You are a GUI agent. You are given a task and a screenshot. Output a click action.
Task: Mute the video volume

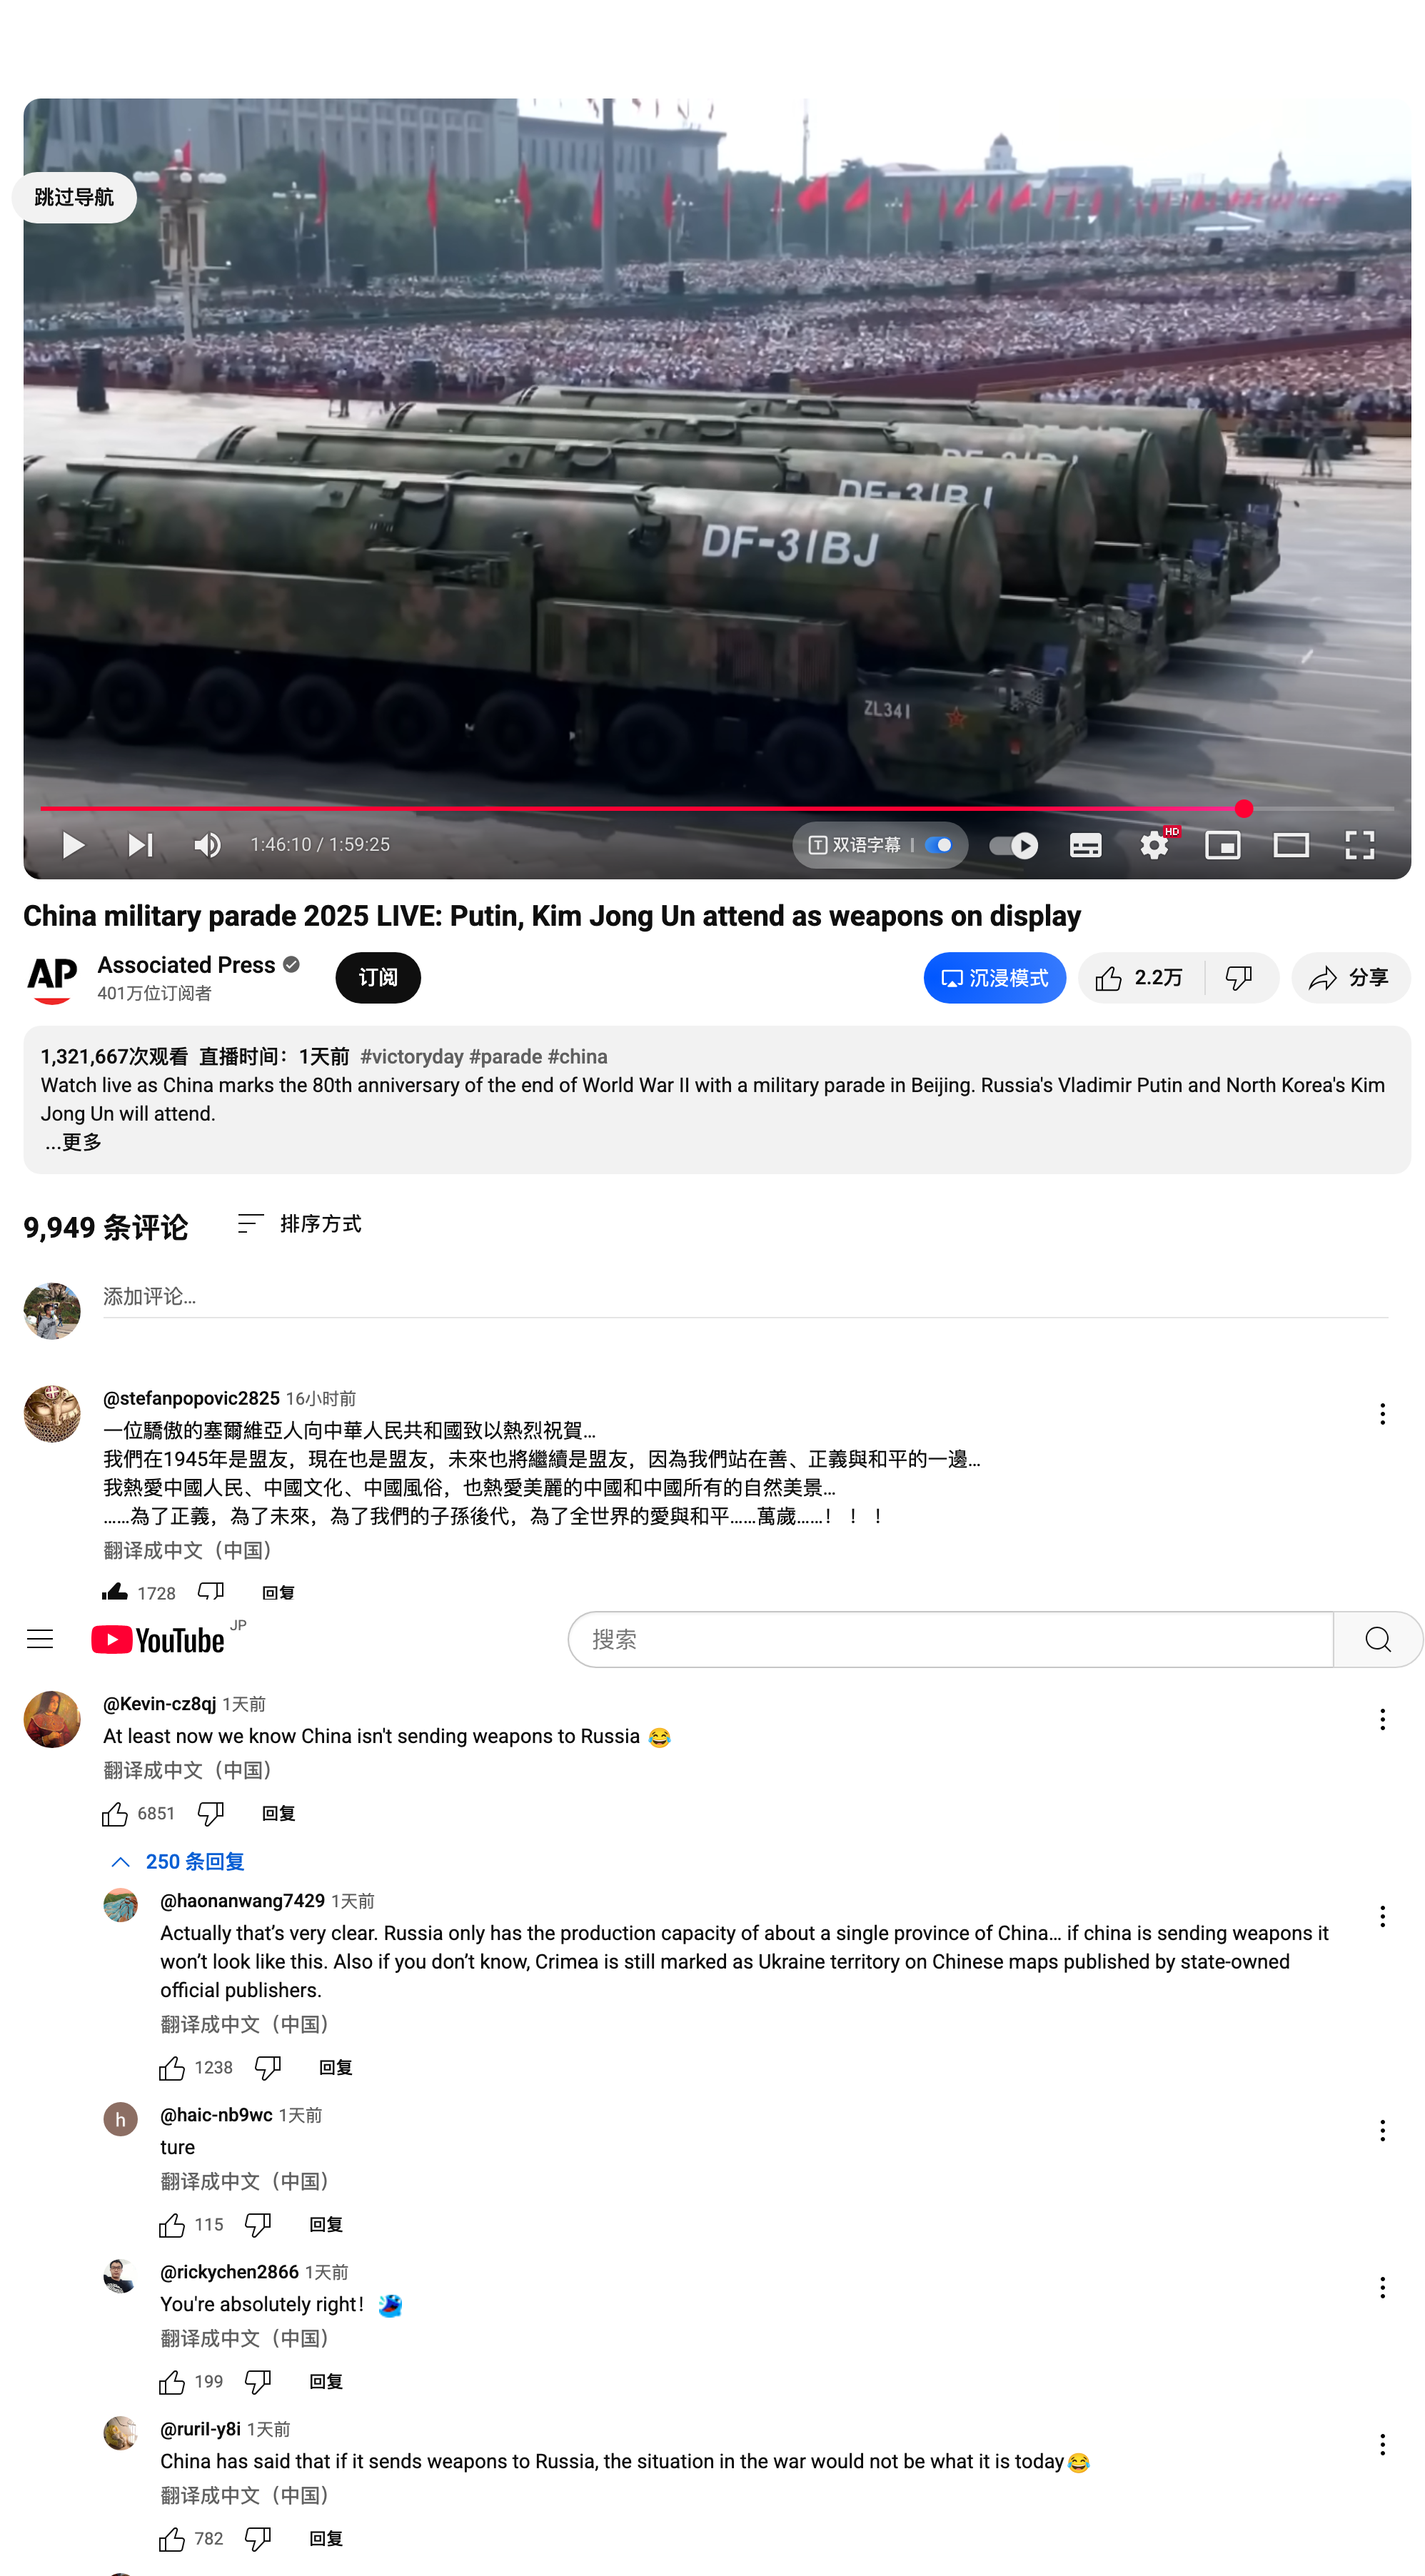208,845
